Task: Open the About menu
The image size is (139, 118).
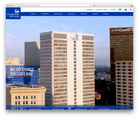Action: [33, 14]
